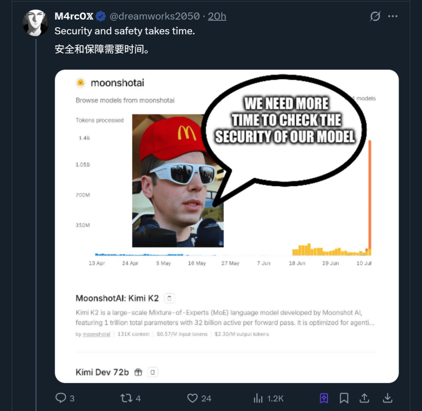Bookmark the post with the bookmark icon
Screen dimensions: 422x411
(x=344, y=398)
